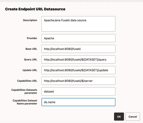The image size is (143, 123).
Task: Click the Update URL input field
Action: click(x=78, y=70)
